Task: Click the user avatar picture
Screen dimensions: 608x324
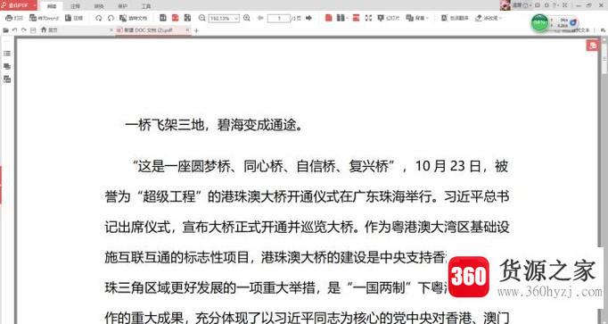Action: pyautogui.click(x=505, y=5)
